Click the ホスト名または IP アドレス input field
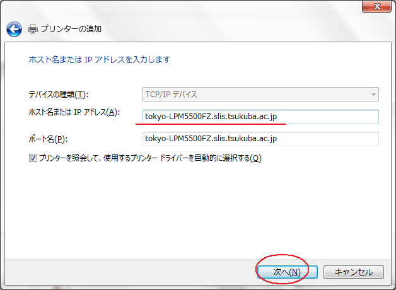This screenshot has width=396, height=290. coord(260,117)
